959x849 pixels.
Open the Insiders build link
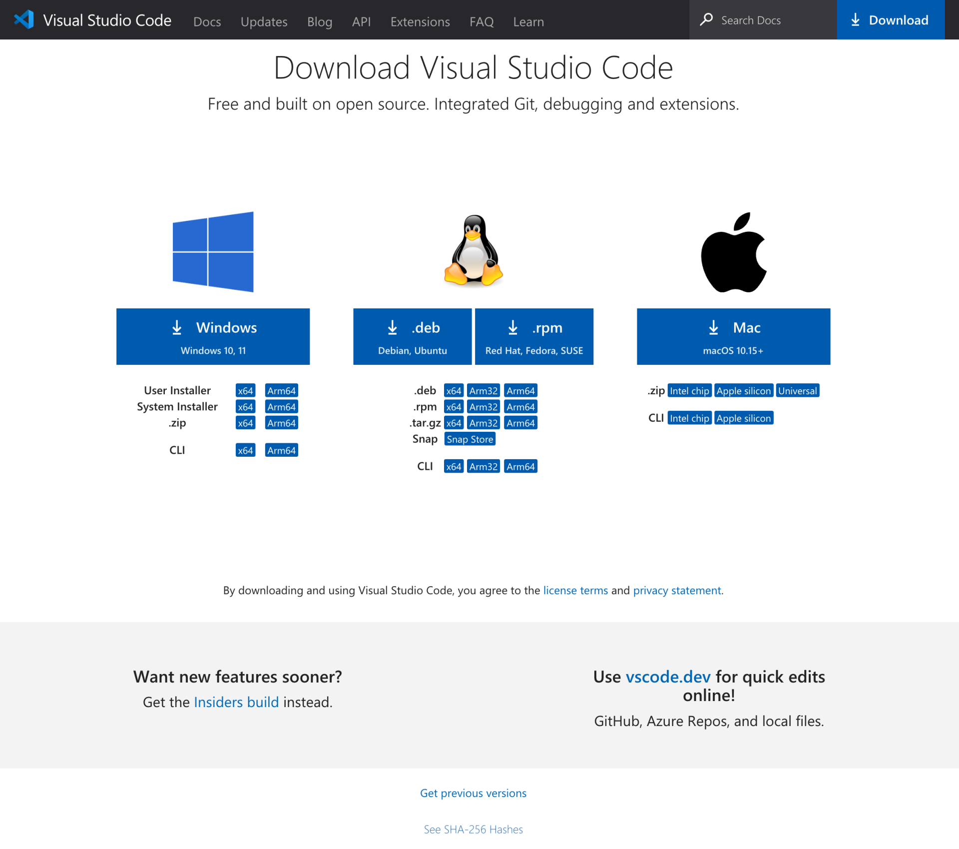236,702
